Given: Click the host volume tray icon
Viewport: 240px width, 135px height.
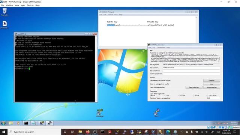Looking at the screenshot, I should coord(207,132).
